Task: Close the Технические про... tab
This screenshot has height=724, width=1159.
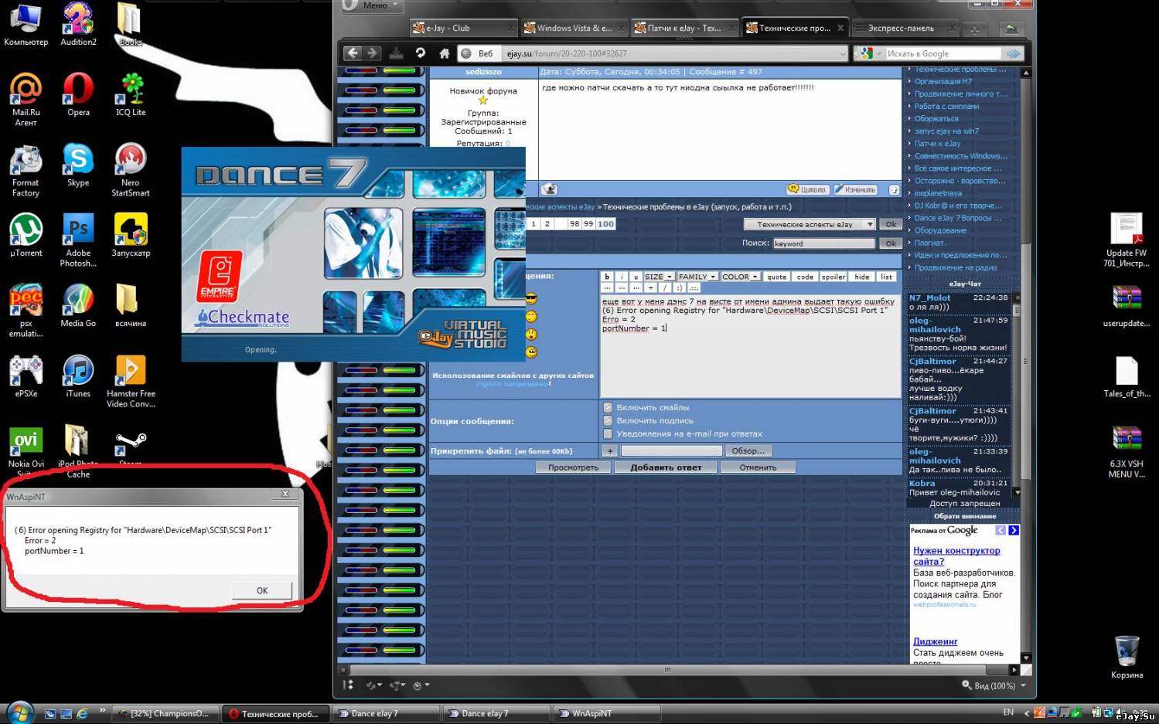Action: click(x=840, y=29)
